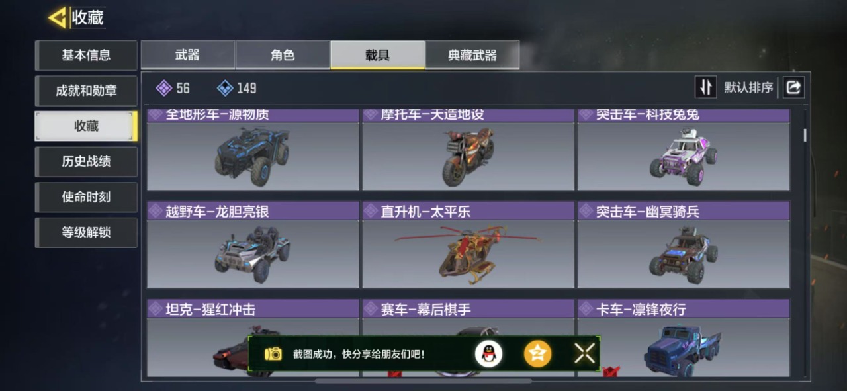Image resolution: width=847 pixels, height=391 pixels.
Task: Click the horizontal slider bar at bottom
Action: click(423, 381)
